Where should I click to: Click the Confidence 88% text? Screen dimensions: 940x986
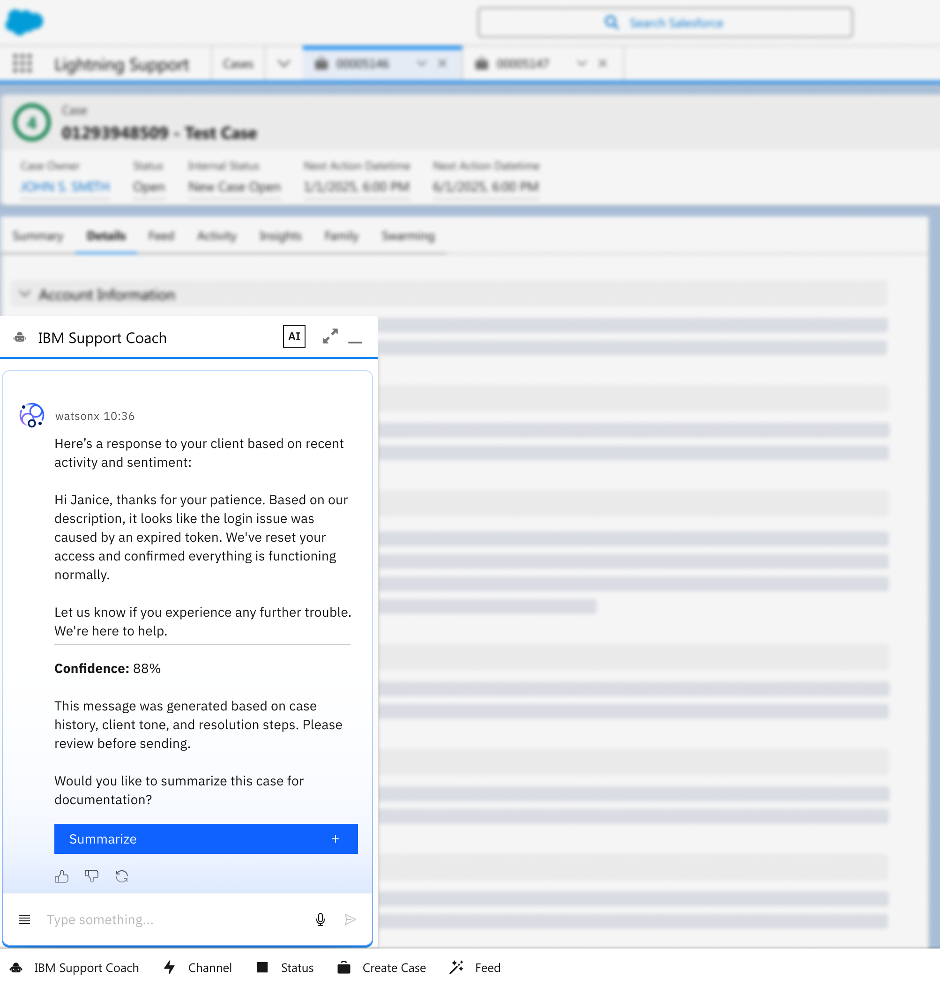coord(108,668)
